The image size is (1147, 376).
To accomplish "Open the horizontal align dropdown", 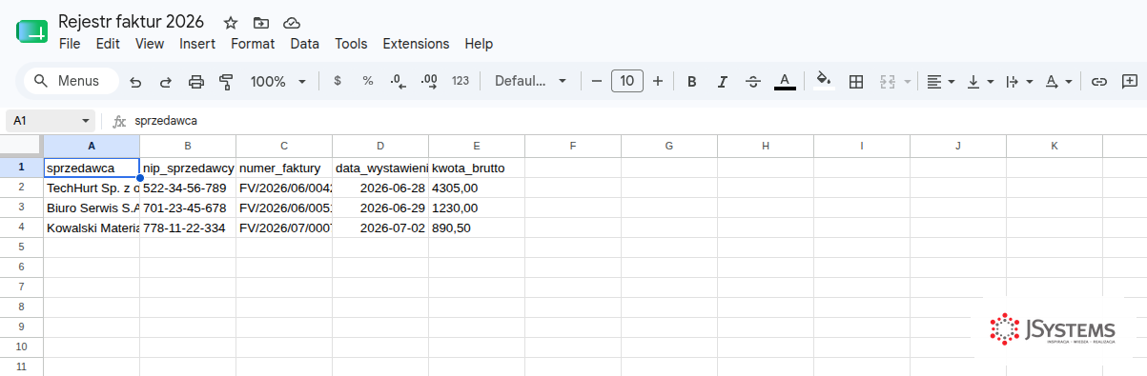I will [941, 82].
